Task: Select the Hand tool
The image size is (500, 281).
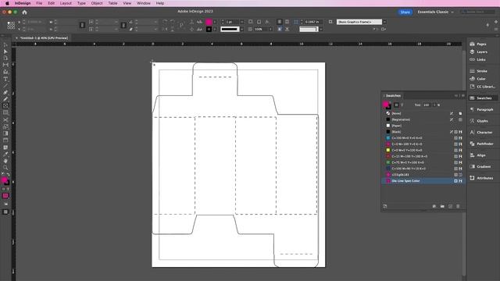Action: [5, 161]
